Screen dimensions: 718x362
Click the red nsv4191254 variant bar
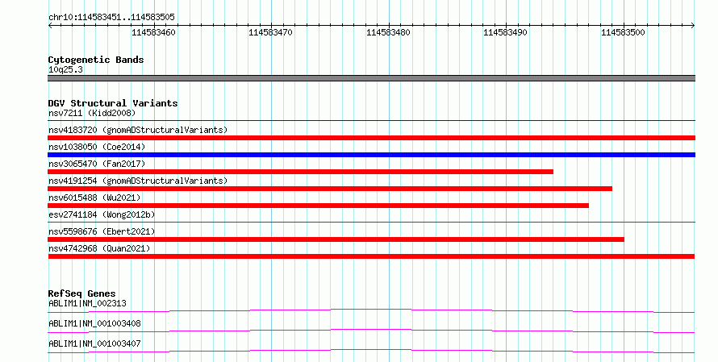tap(330, 189)
